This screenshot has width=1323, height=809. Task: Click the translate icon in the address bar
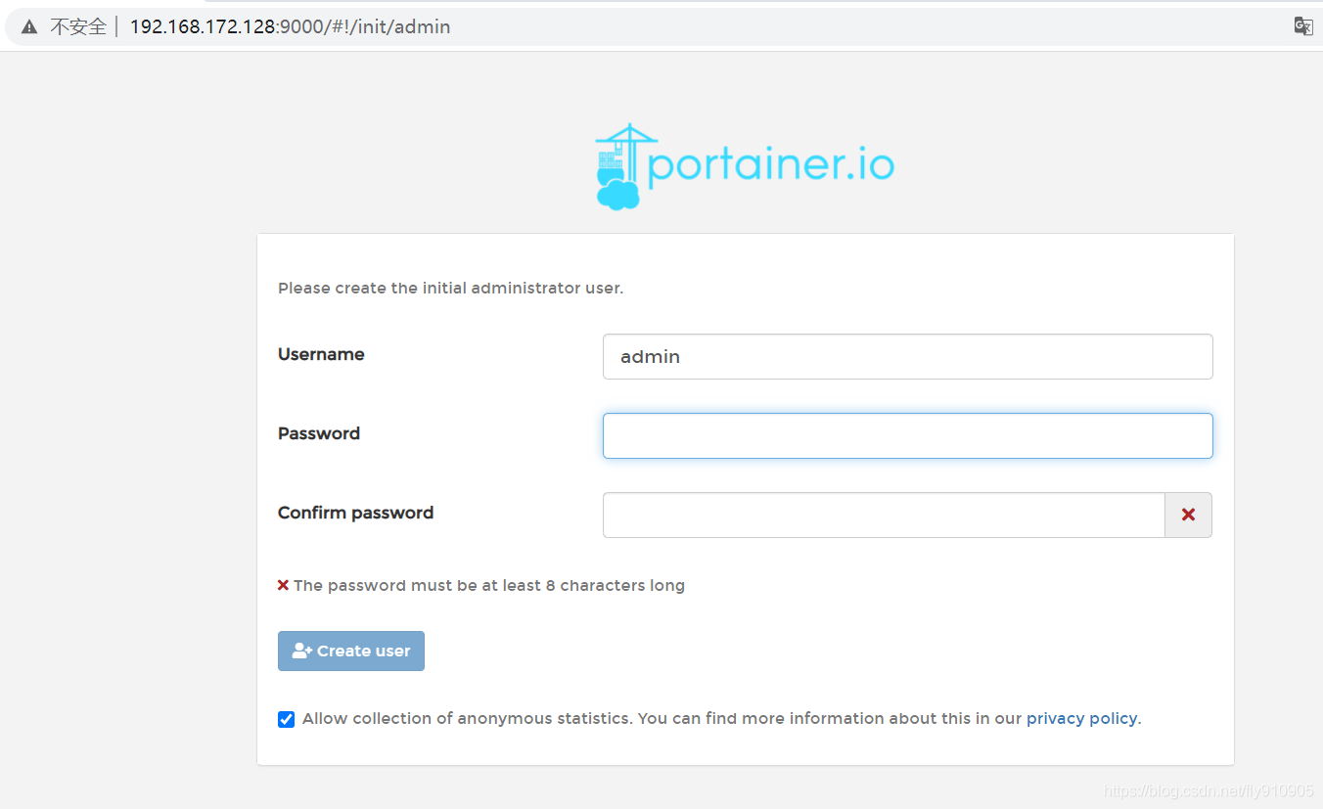(x=1302, y=26)
